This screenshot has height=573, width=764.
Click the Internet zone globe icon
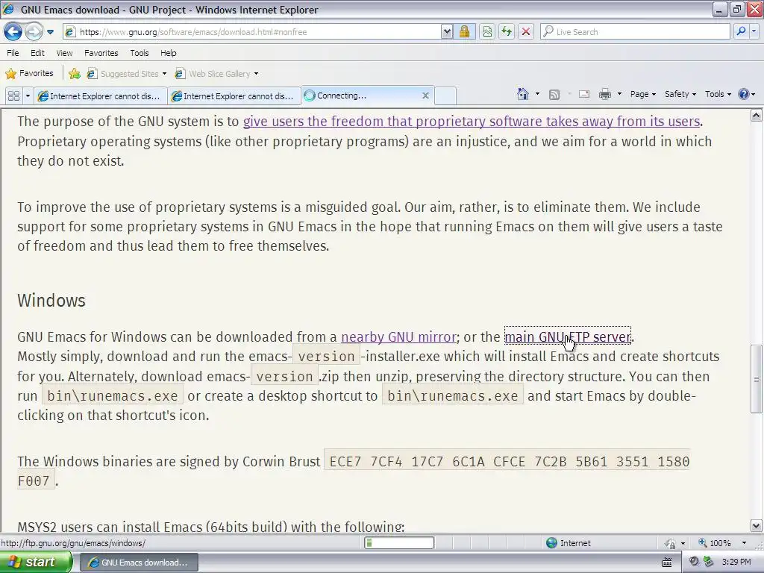551,543
